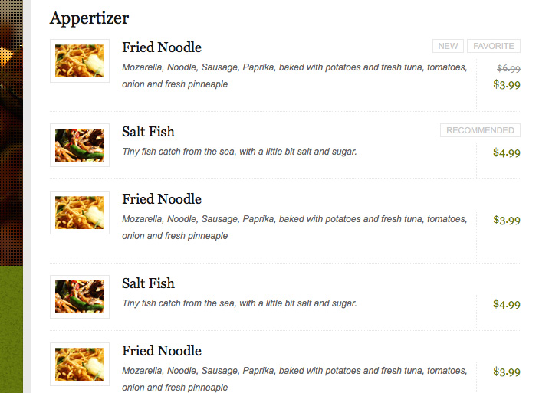The image size is (539, 393).
Task: Click the first Salt Fish thumbnail image
Action: coord(80,145)
